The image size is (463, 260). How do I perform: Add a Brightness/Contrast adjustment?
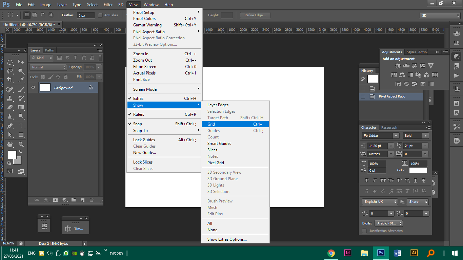[398, 66]
